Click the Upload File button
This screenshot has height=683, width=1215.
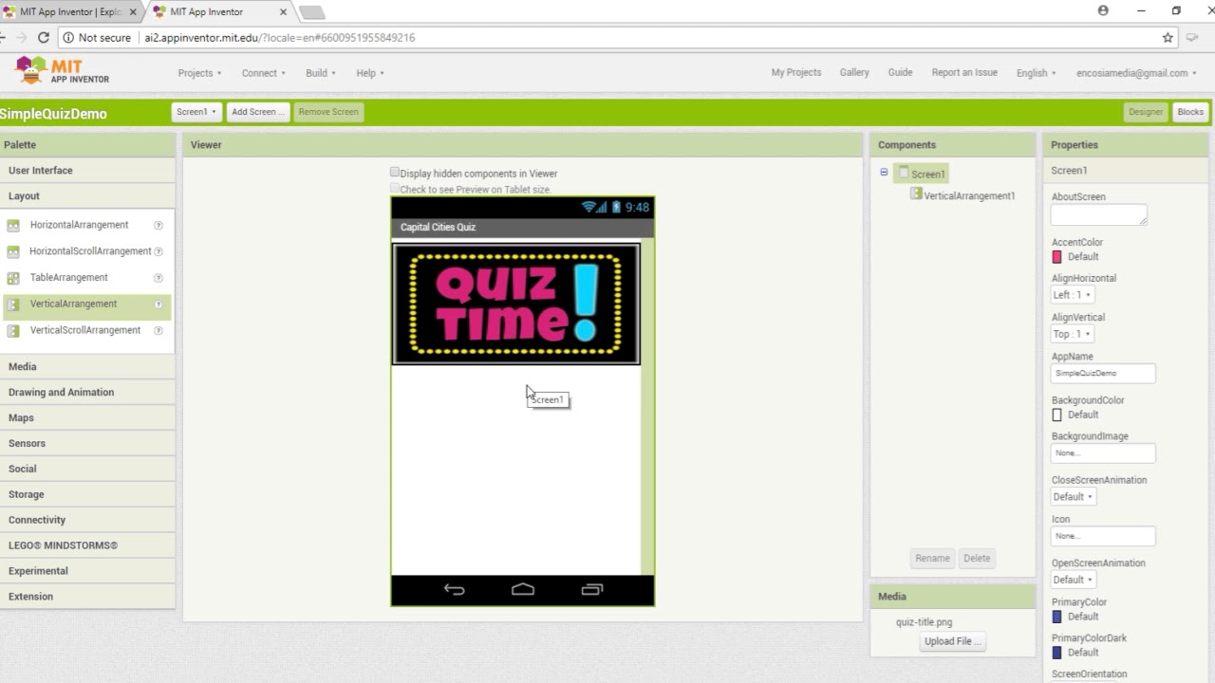[953, 641]
